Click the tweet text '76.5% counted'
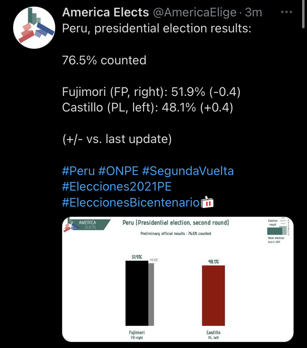 [x=104, y=60]
